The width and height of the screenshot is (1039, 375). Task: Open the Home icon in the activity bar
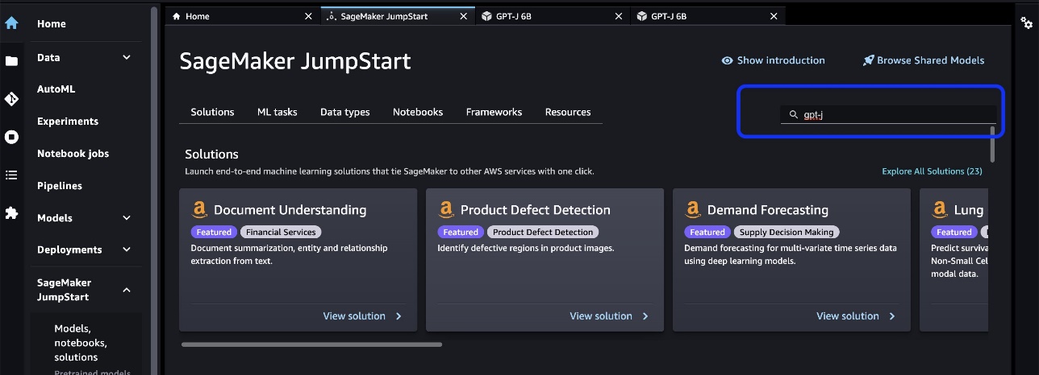click(x=11, y=23)
